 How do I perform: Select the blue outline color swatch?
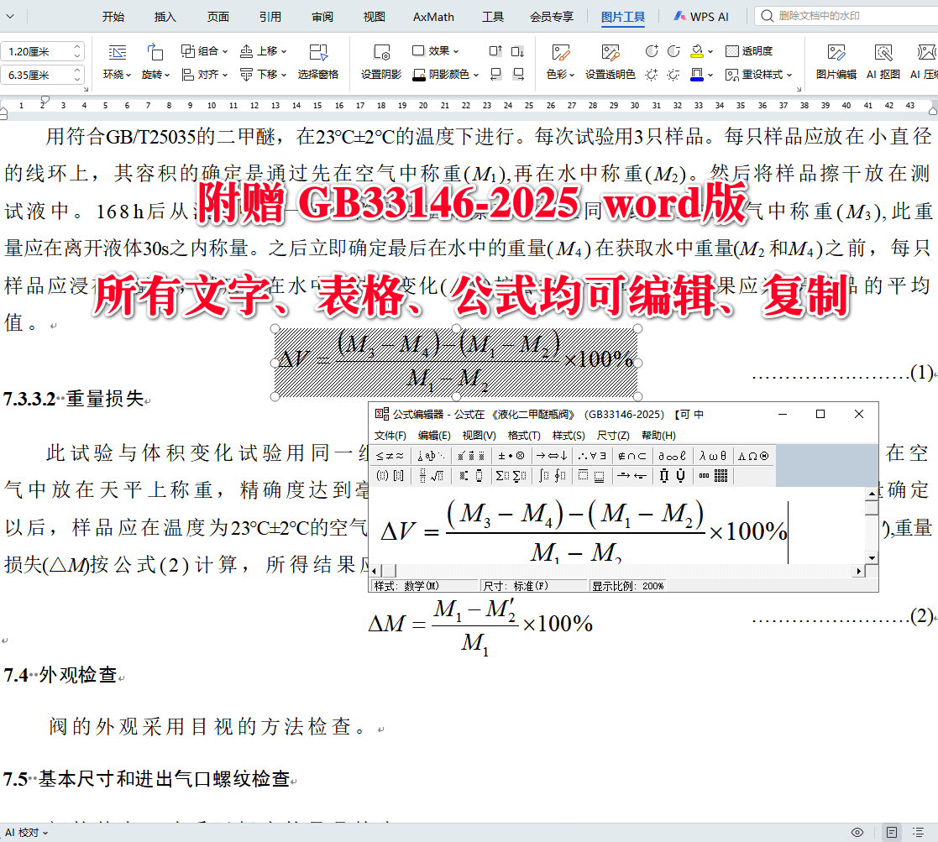[x=698, y=74]
